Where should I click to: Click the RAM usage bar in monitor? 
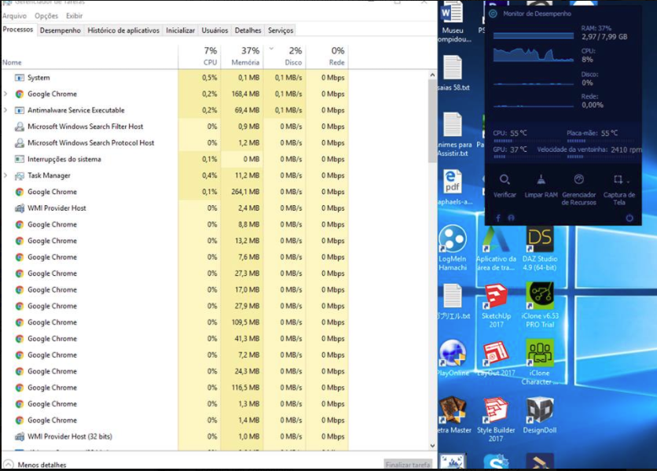point(534,35)
